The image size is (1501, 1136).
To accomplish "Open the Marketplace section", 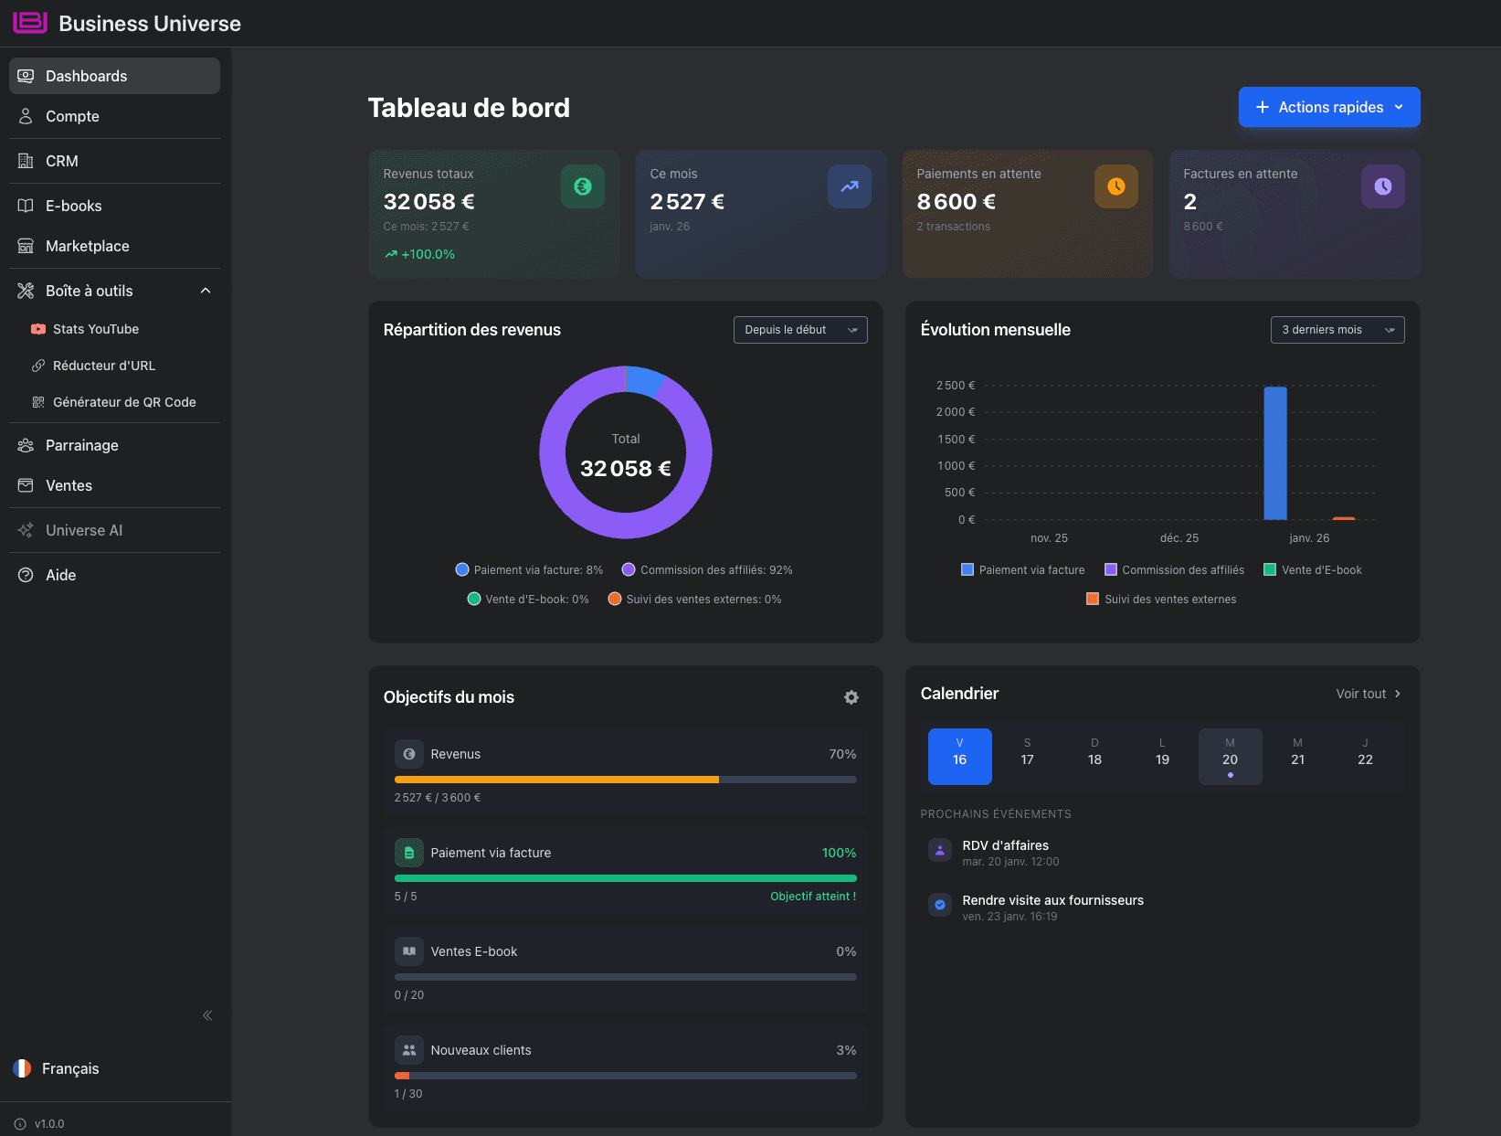I will point(87,246).
